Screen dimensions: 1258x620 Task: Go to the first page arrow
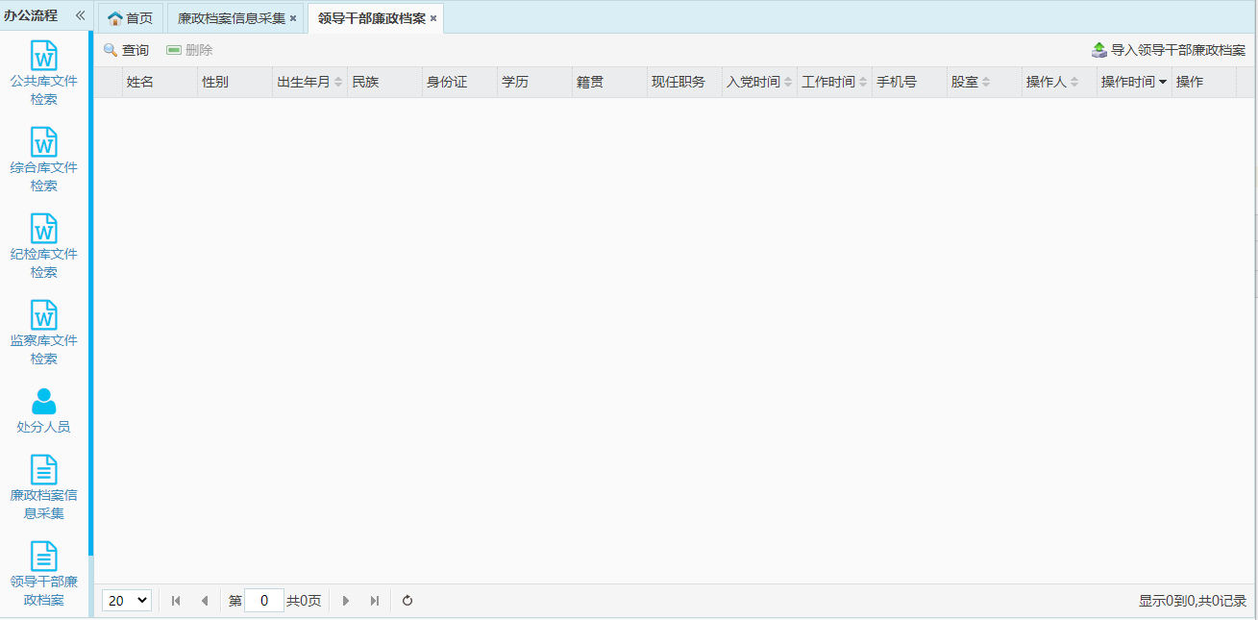click(x=176, y=601)
